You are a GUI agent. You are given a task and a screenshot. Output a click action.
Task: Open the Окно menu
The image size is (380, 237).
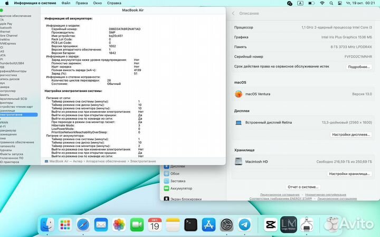pos(98,3)
